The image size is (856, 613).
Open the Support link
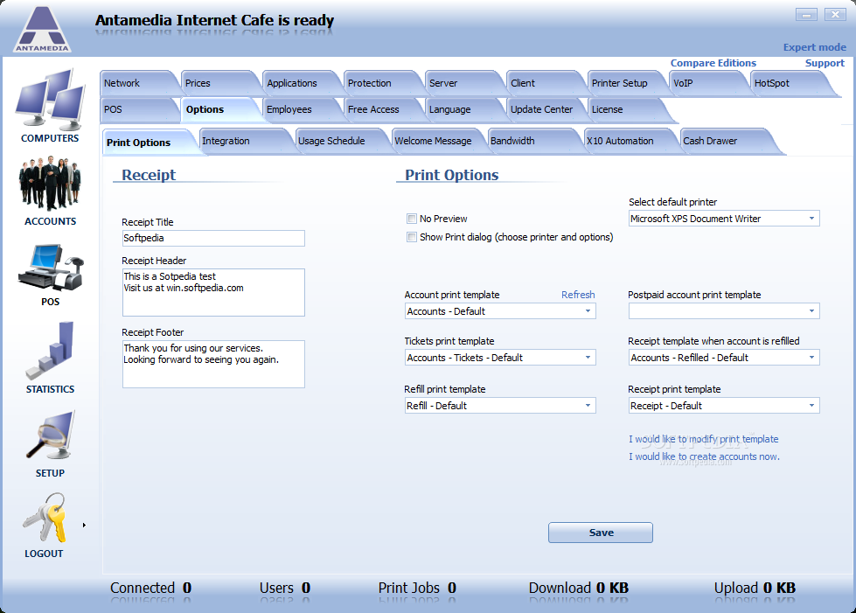coord(825,63)
